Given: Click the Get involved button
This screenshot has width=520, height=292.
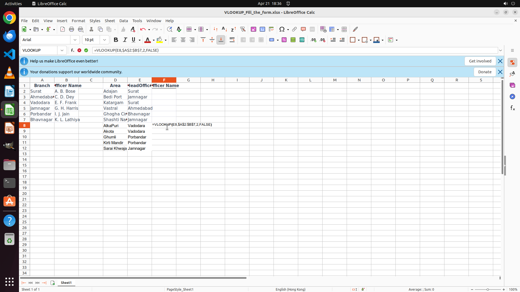Looking at the screenshot, I should tap(480, 61).
